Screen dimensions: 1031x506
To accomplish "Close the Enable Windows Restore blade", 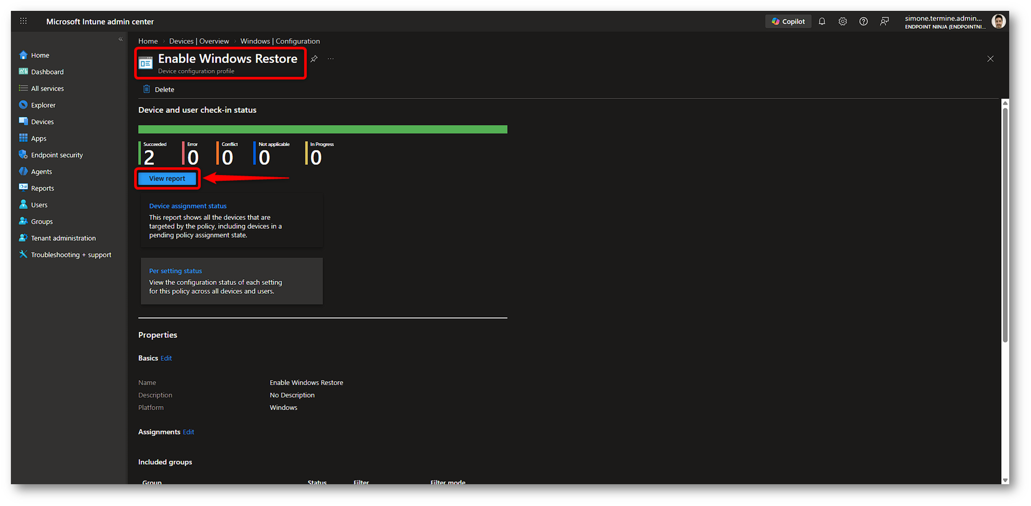I will click(x=990, y=59).
